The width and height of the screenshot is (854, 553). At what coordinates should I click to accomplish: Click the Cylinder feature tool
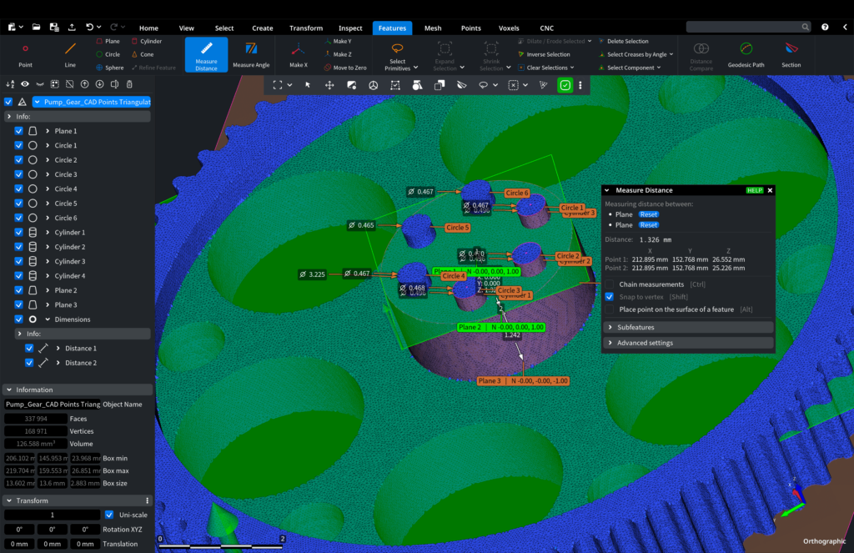(x=146, y=41)
